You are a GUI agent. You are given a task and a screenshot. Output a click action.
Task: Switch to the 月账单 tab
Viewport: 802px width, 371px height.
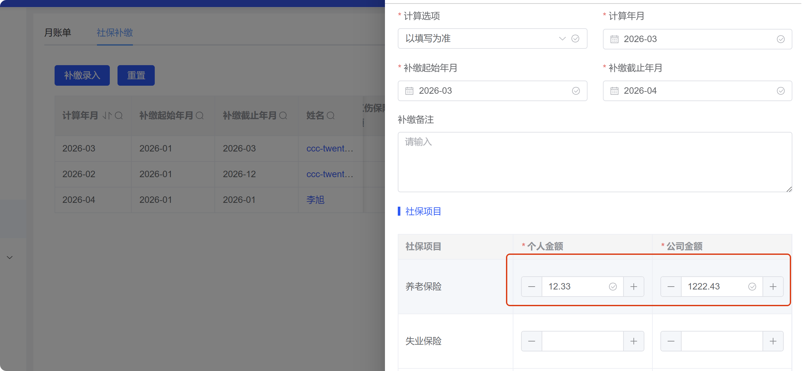click(57, 32)
